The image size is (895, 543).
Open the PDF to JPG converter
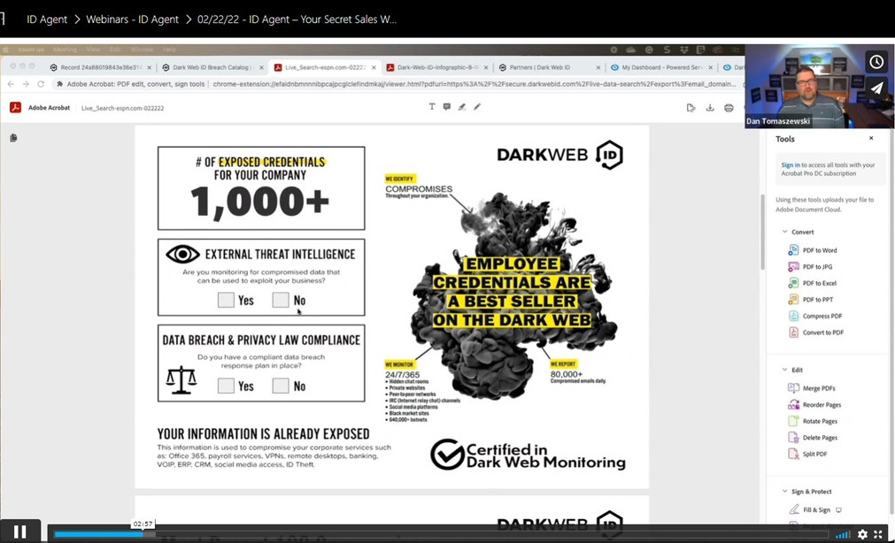[x=817, y=266]
